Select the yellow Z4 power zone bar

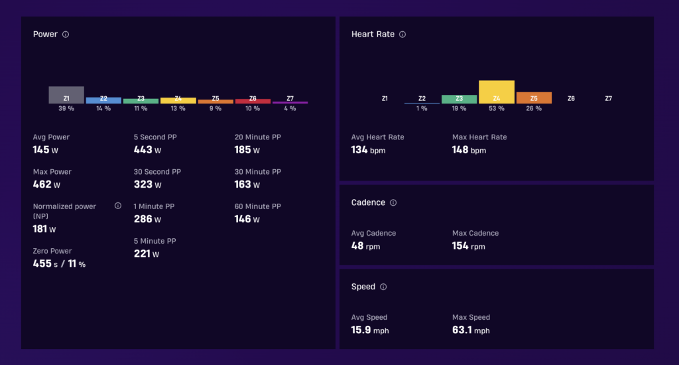click(x=178, y=101)
